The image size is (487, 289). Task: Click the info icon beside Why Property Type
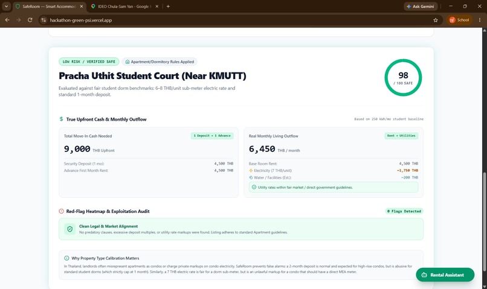66,258
